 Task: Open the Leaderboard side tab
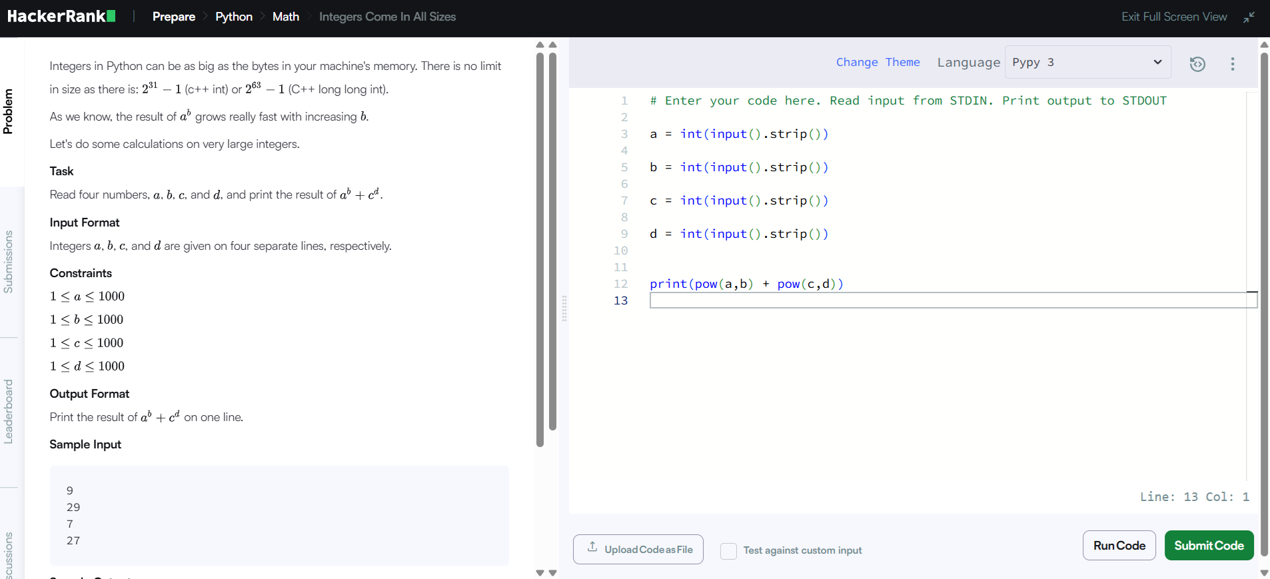(9, 411)
